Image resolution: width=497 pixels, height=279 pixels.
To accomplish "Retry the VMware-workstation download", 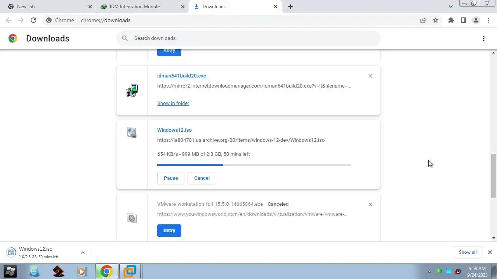I will [x=169, y=231].
